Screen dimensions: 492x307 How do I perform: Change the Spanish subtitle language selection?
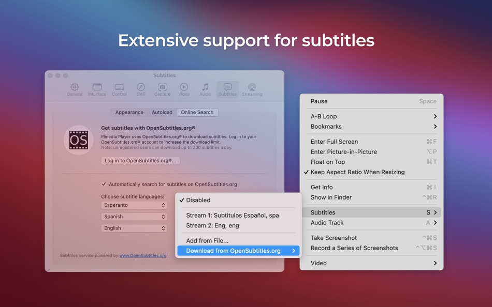[x=134, y=217]
